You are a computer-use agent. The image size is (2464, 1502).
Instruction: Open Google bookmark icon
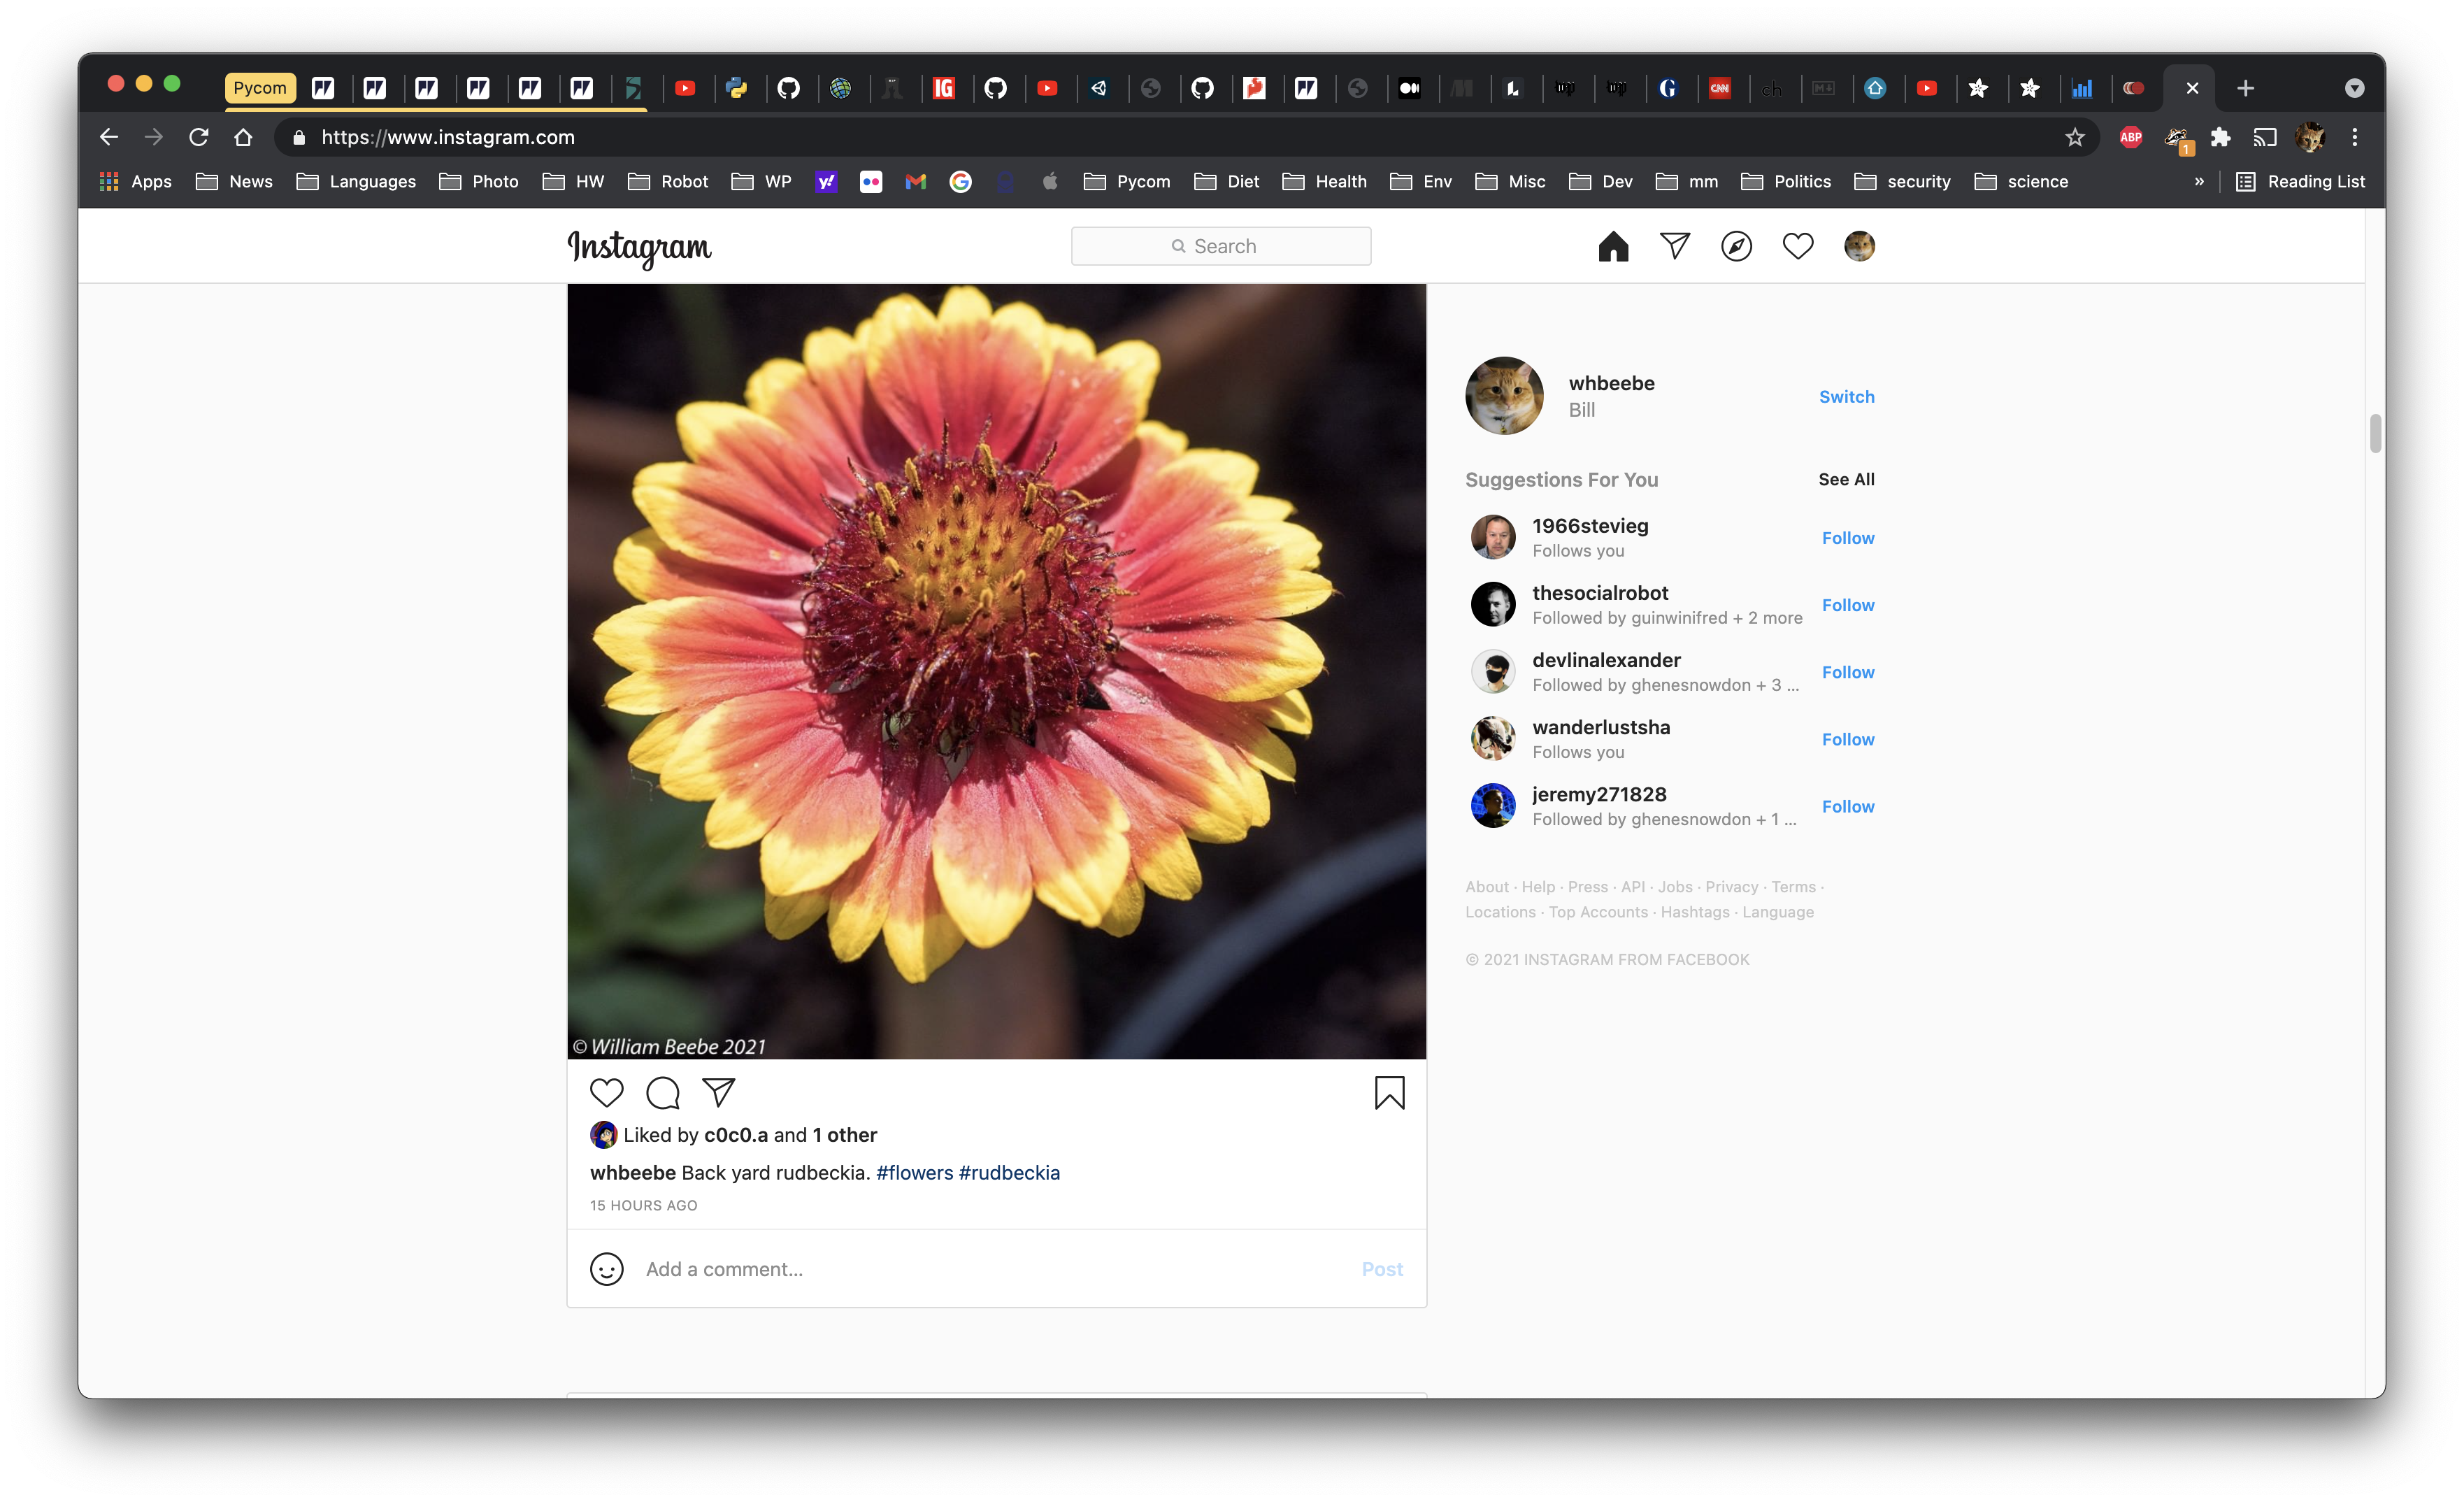click(x=960, y=181)
